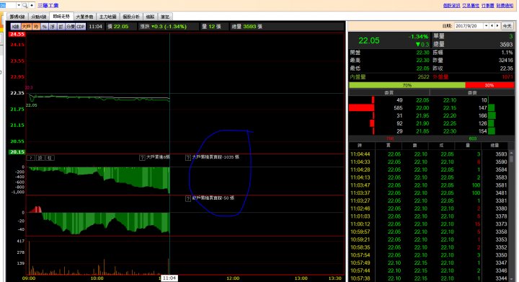The width and height of the screenshot is (519, 282).
Task: Click the red 30% outer volume bar
Action: coord(489,85)
